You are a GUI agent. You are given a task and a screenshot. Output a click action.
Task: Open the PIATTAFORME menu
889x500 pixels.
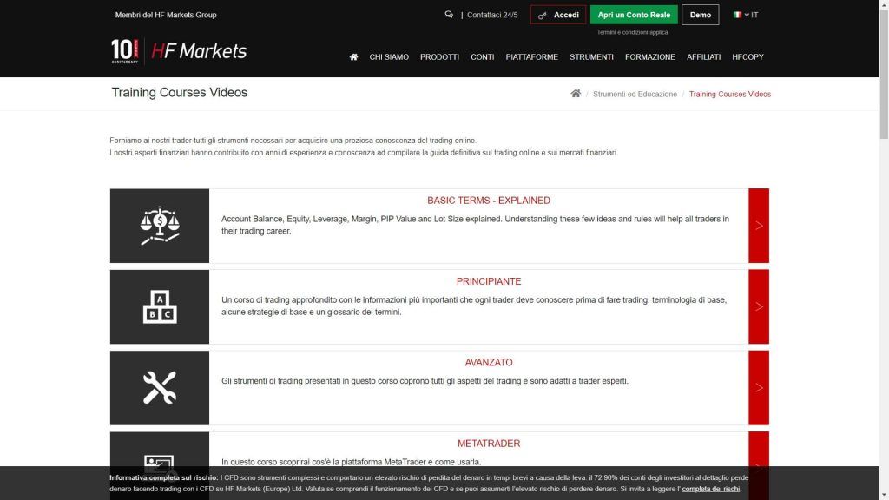point(532,57)
